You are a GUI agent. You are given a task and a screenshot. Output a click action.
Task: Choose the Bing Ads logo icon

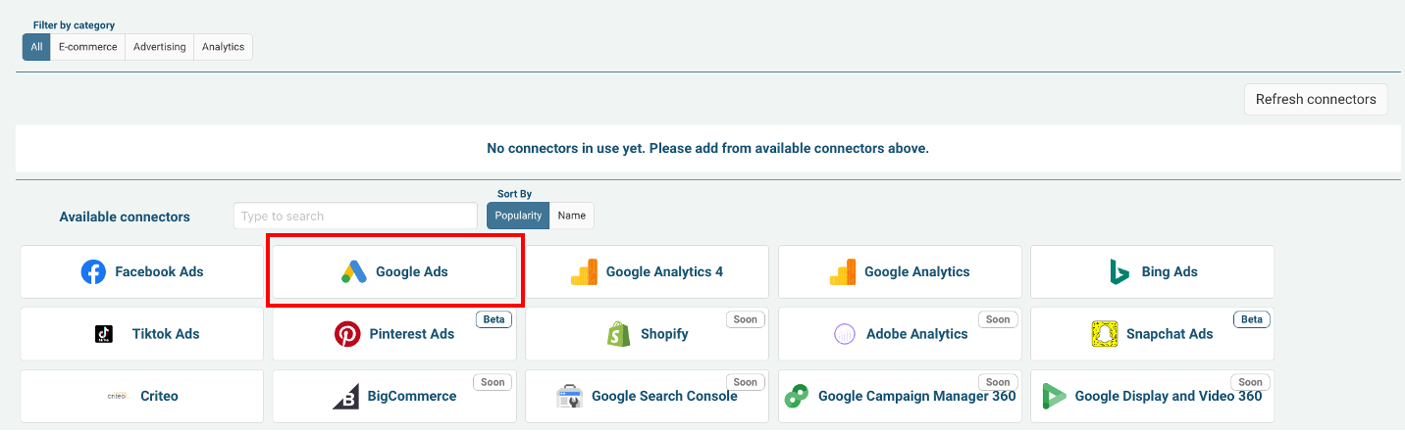coord(1119,271)
